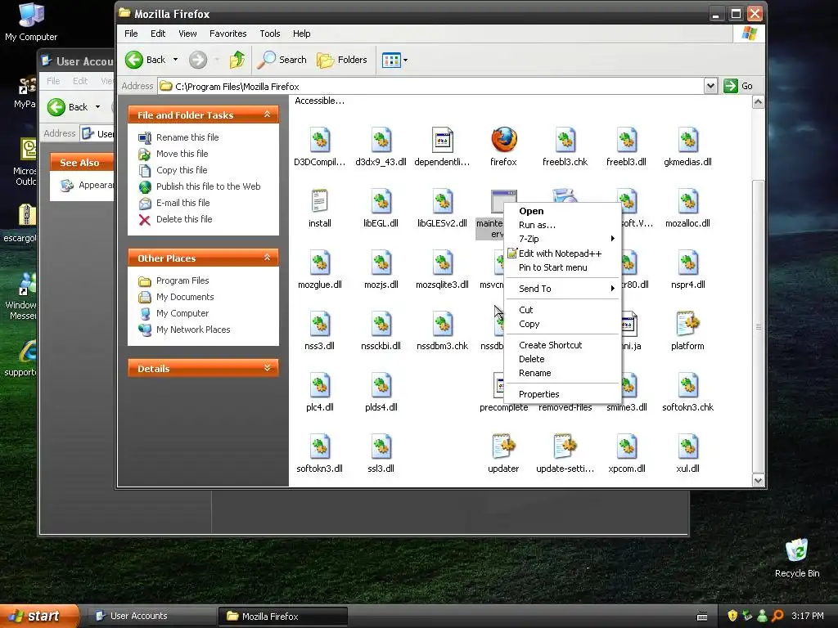Image resolution: width=838 pixels, height=628 pixels.
Task: Select the libGLESv2.dll file
Action: click(x=443, y=208)
